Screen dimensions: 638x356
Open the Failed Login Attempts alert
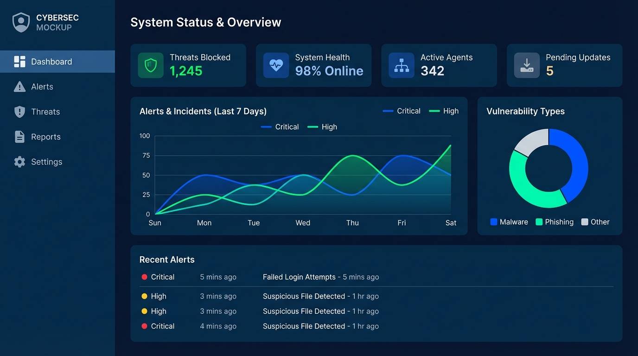320,277
